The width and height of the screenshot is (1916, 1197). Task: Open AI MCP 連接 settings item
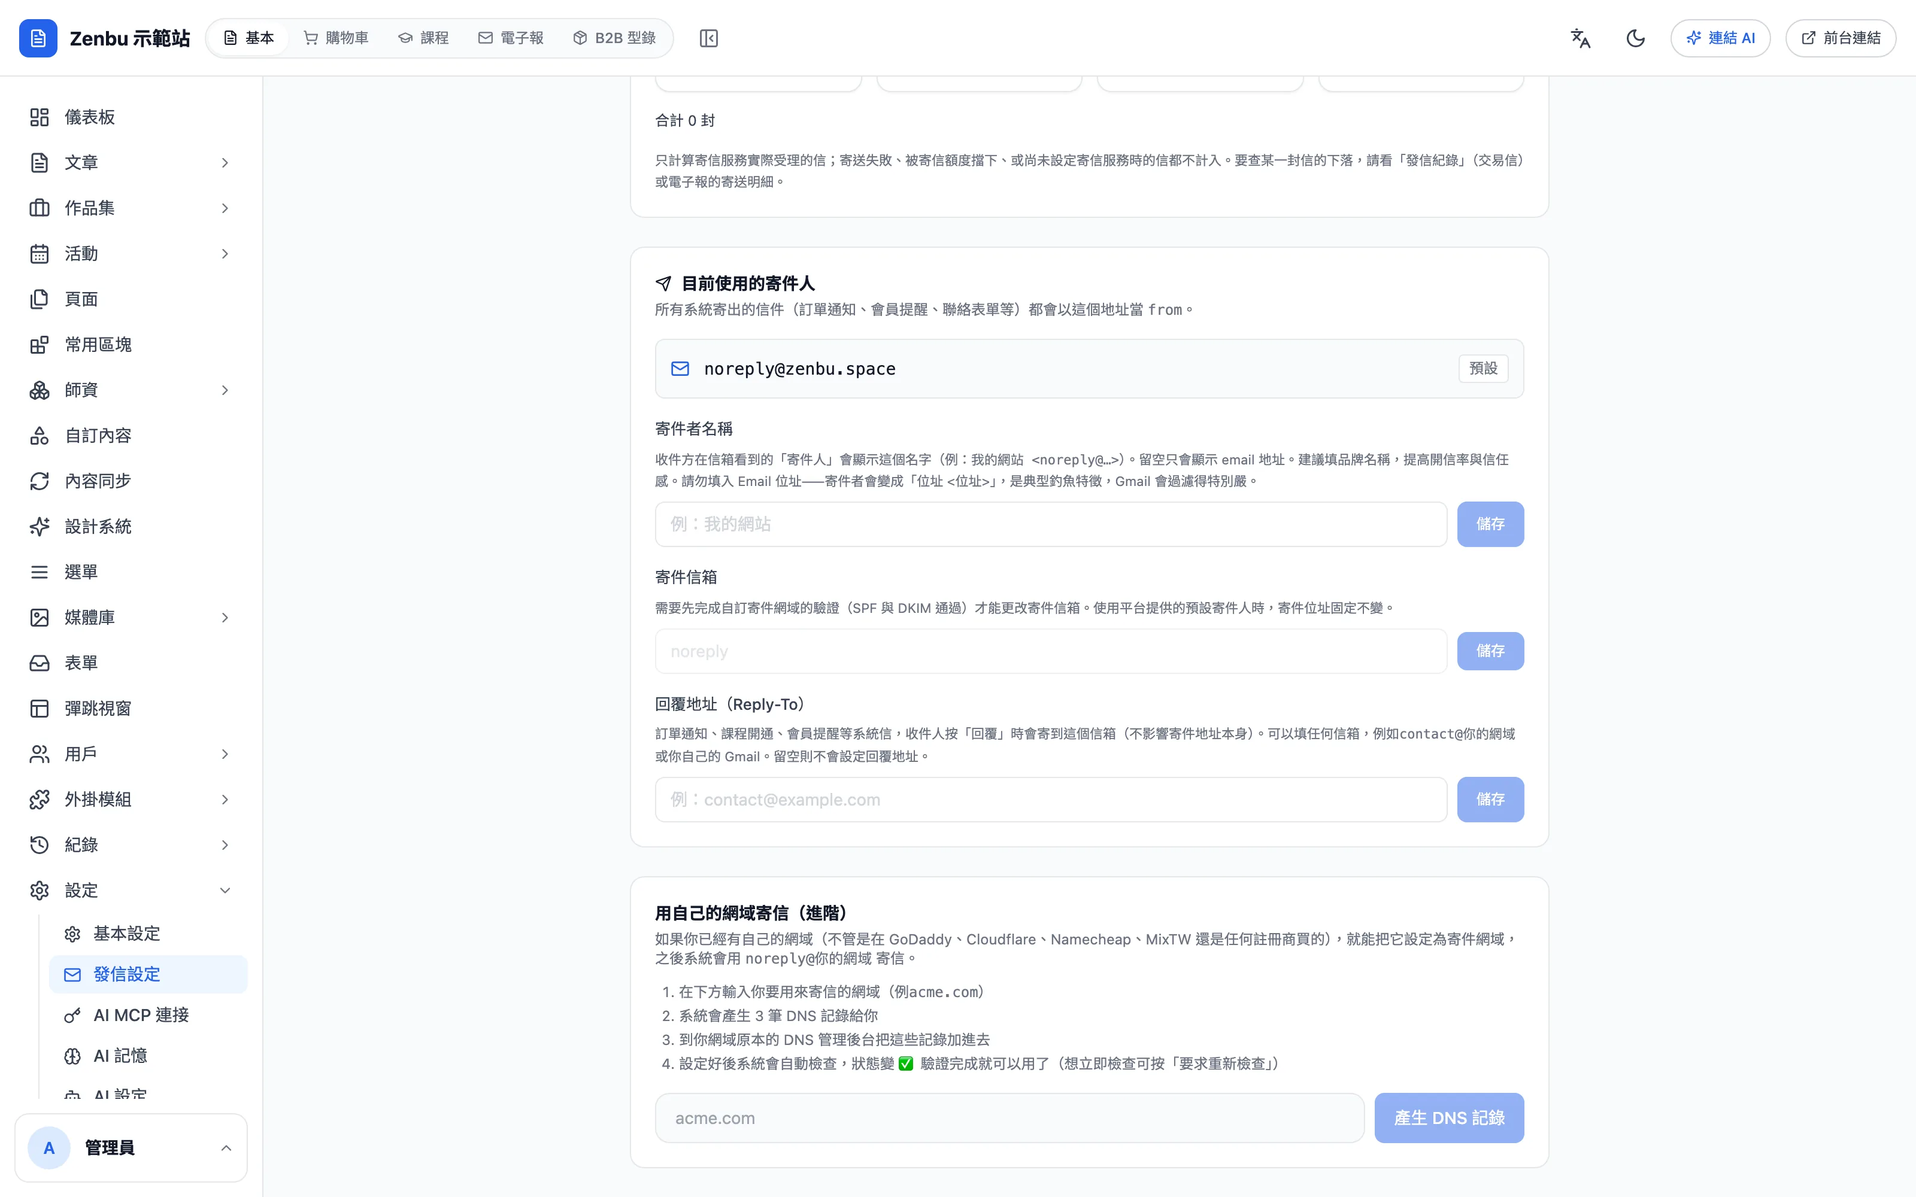click(x=148, y=1015)
